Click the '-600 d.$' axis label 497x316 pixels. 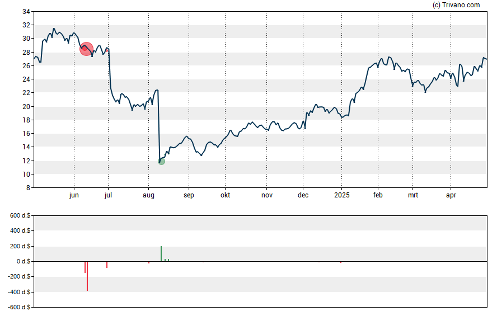click(x=19, y=307)
